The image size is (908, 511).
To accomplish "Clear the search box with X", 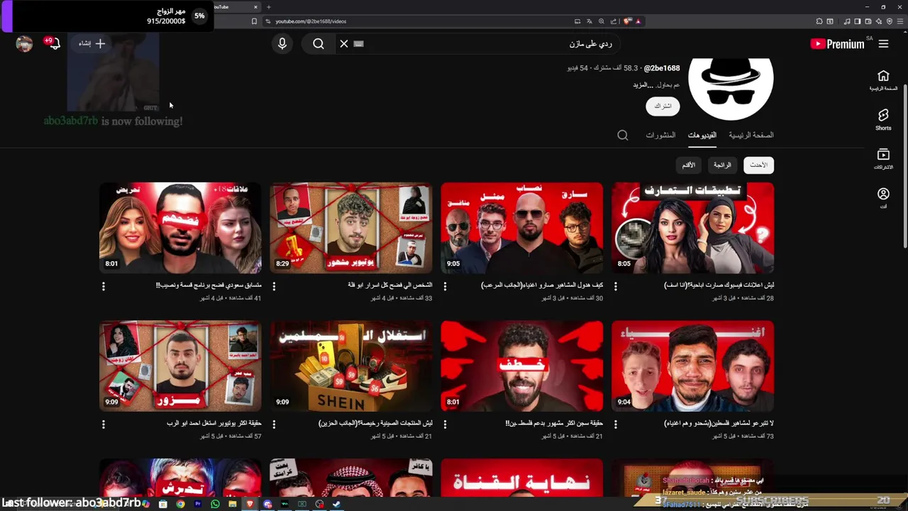I will point(344,44).
